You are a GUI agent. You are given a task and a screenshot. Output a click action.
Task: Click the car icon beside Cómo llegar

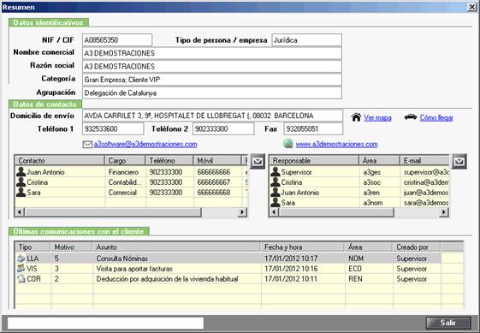[410, 116]
